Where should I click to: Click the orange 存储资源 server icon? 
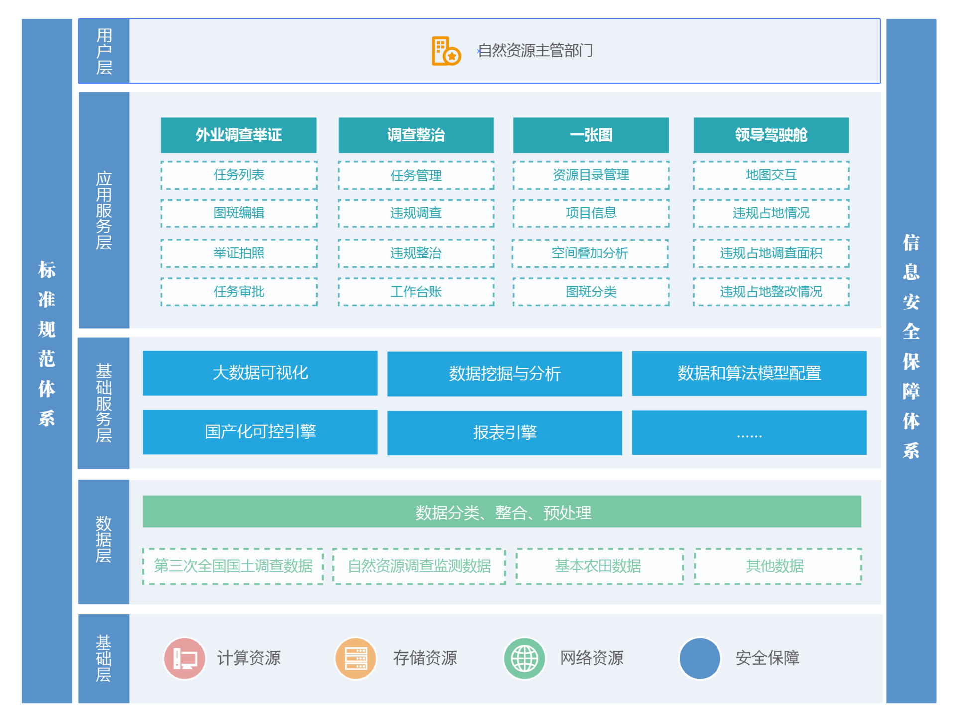(356, 659)
